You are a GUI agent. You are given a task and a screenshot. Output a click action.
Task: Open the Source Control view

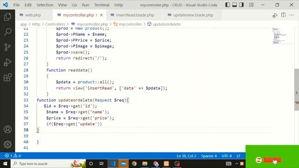tap(7, 47)
